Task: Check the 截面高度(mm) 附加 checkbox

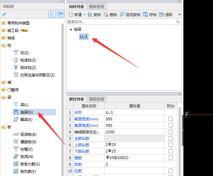Action: click(x=171, y=125)
